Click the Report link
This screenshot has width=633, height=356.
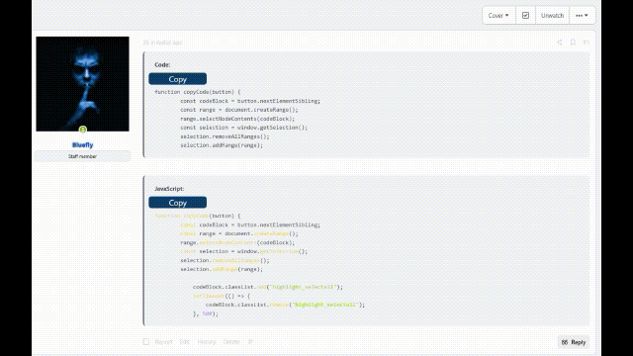(163, 342)
